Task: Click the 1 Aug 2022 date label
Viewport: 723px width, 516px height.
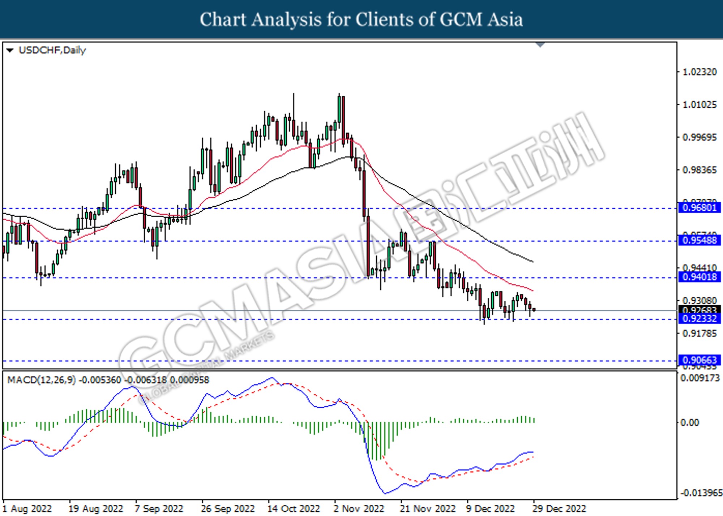Action: (27, 509)
